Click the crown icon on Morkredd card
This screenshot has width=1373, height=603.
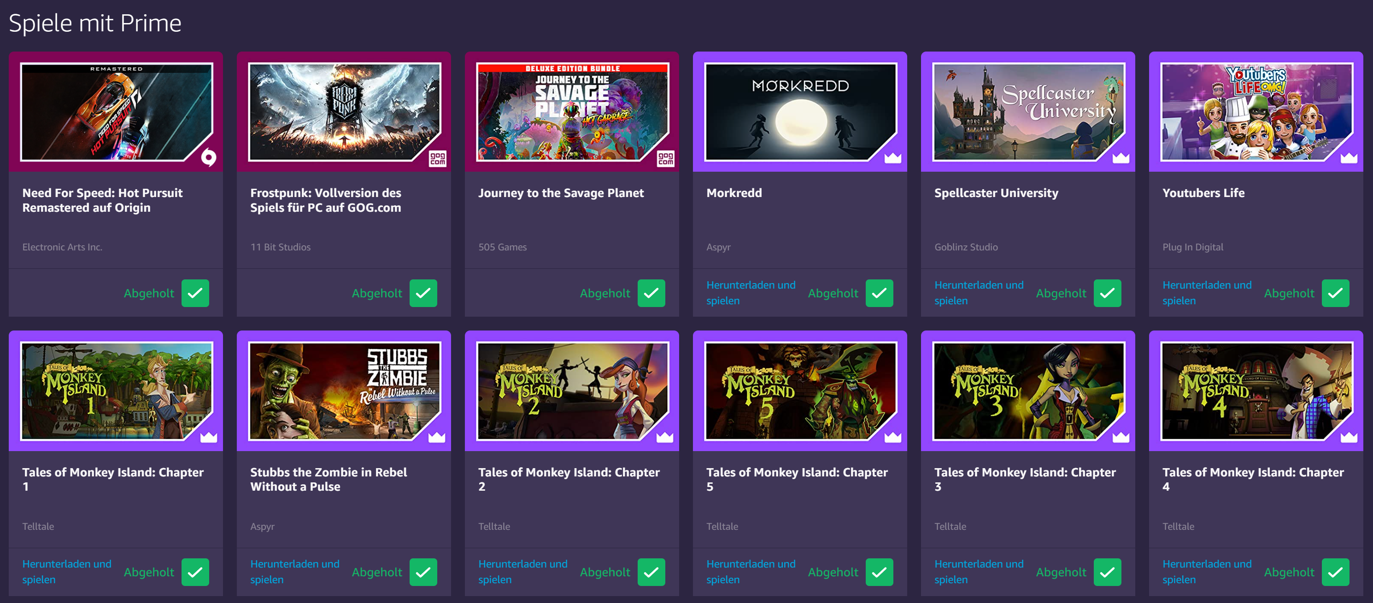(x=893, y=158)
